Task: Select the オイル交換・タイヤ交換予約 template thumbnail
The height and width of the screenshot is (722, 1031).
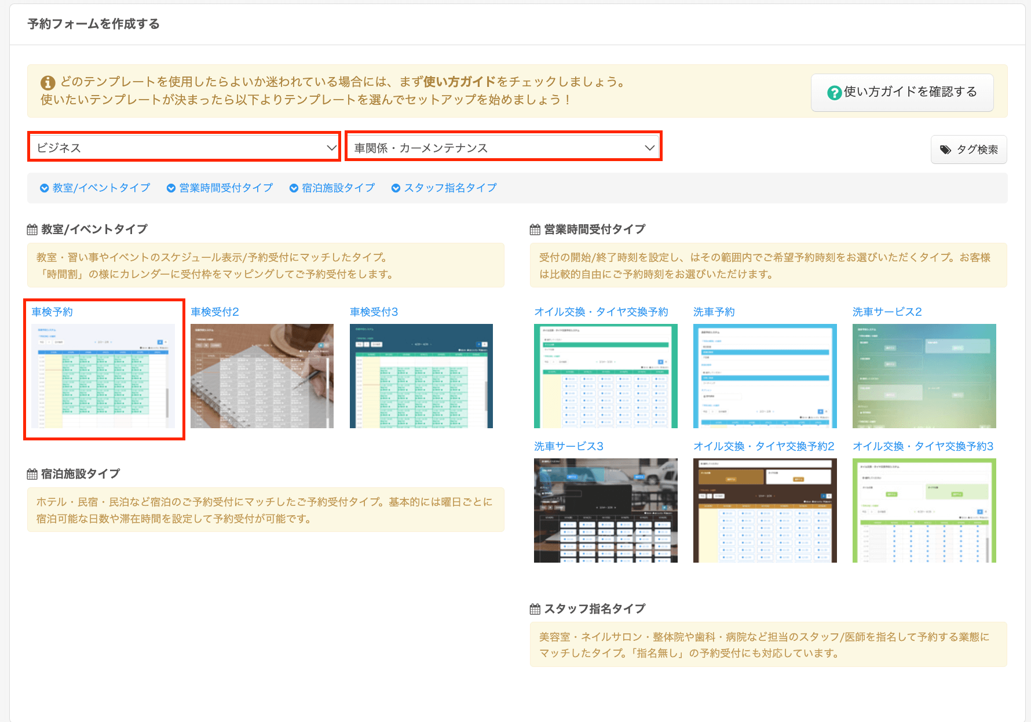Action: click(x=605, y=375)
